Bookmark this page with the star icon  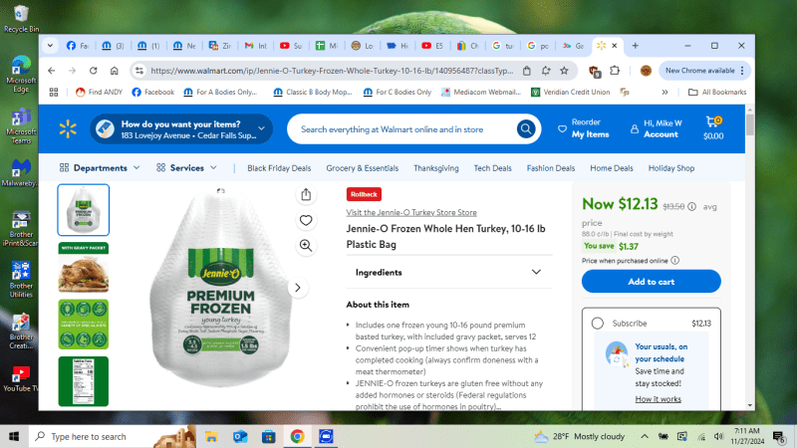coord(564,71)
